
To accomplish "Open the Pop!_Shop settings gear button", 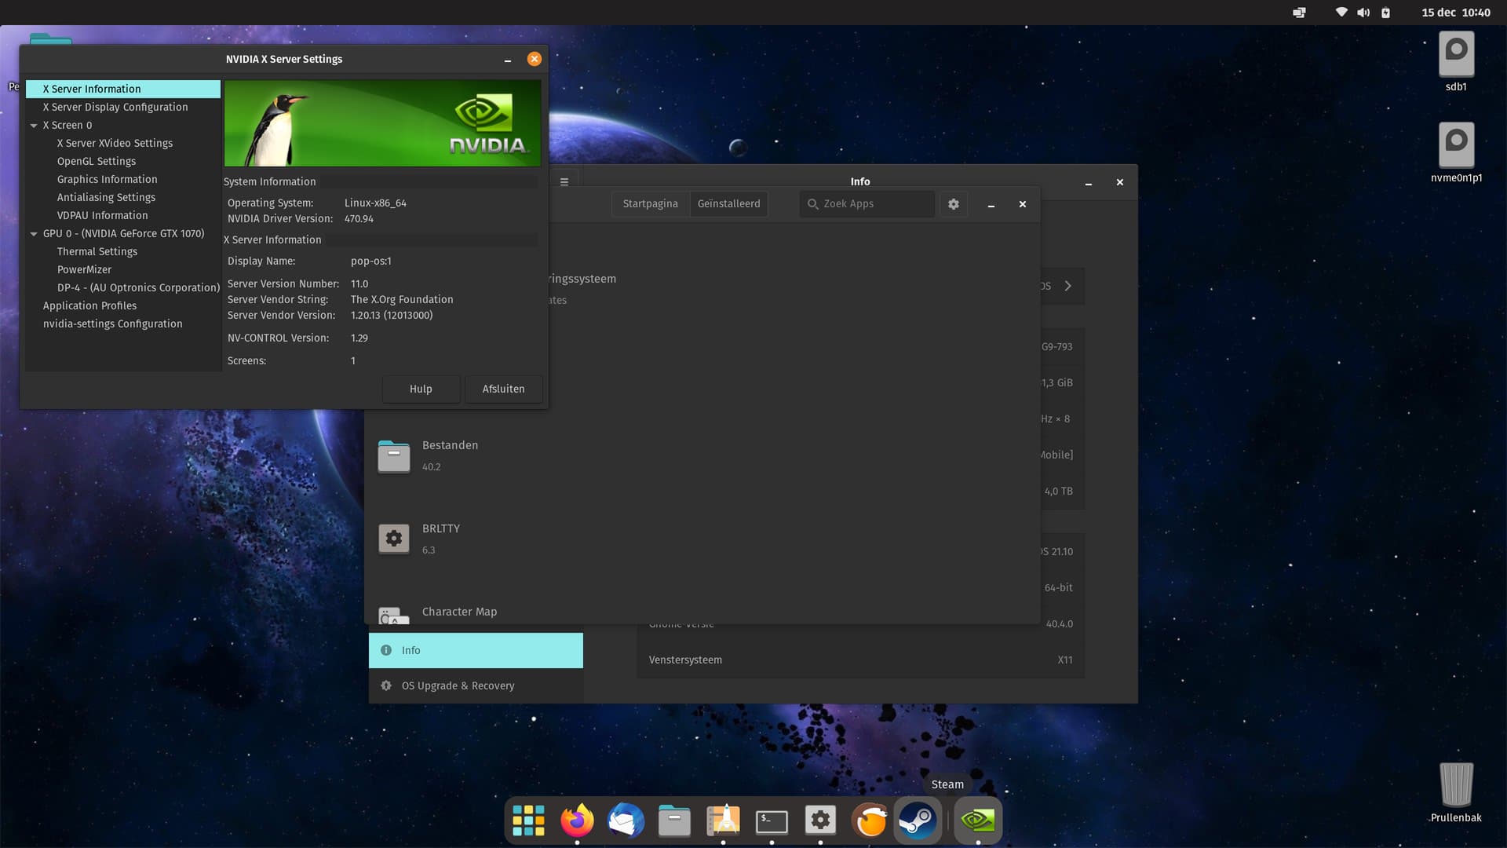I will [953, 204].
